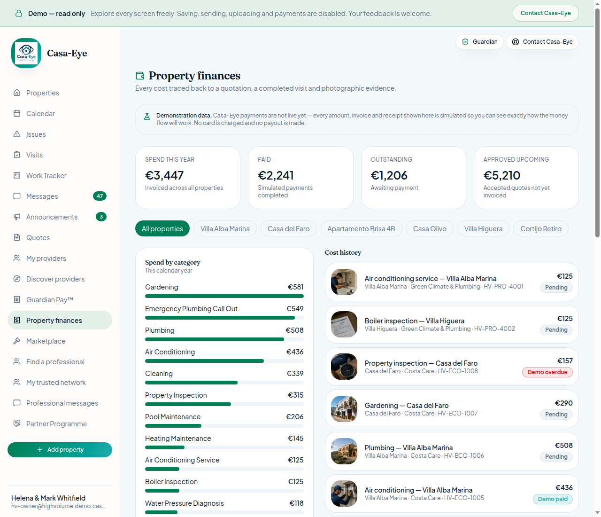Open Boiler inspection Villa Higuera thumbnail
Screen dimensions: 601x517
point(344,324)
